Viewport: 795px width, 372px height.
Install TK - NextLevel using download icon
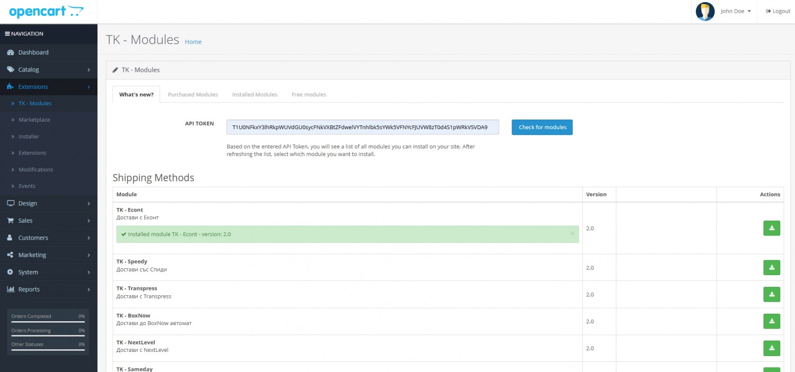[772, 348]
